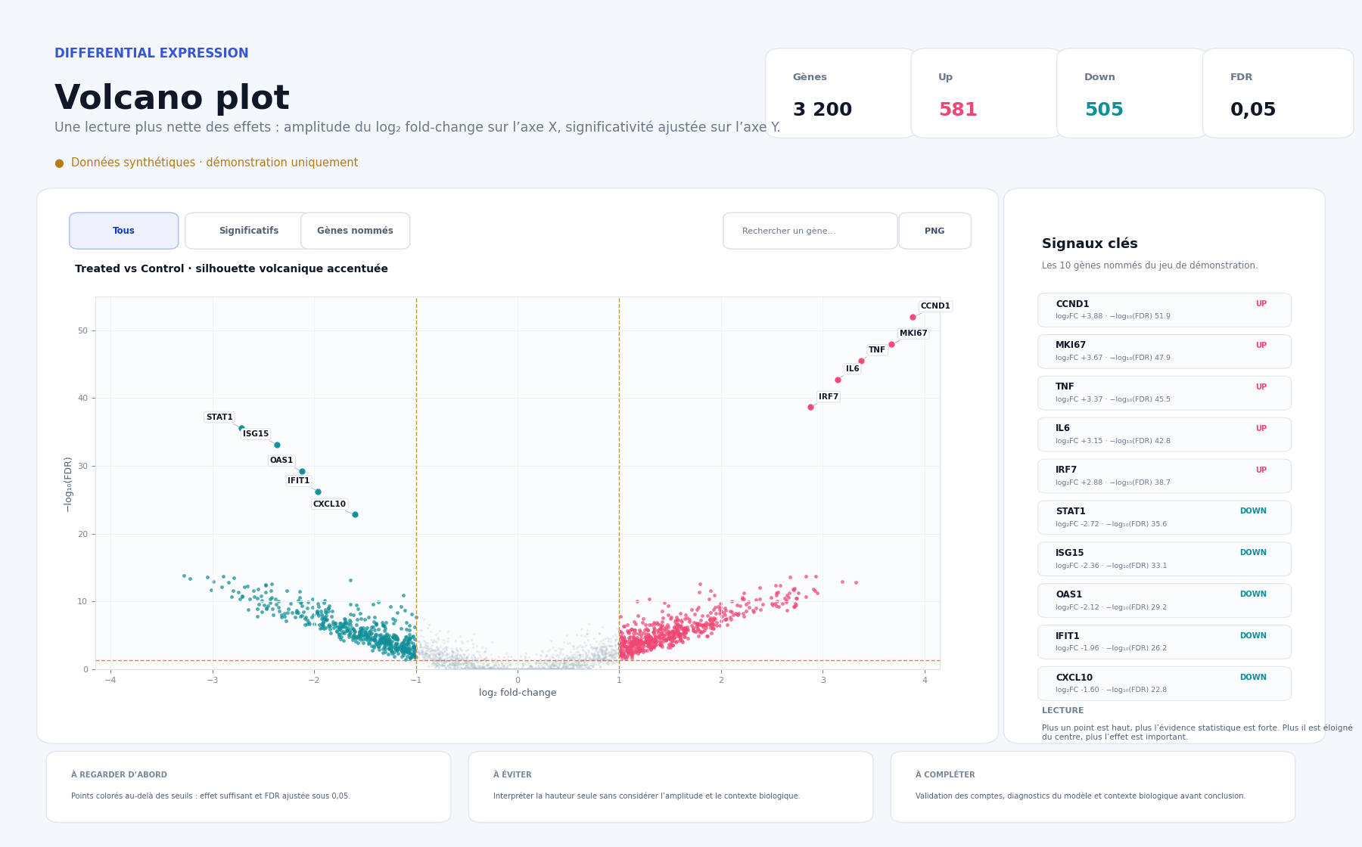Click the Down 505 stat card
Viewport: 1362px width, 847px height.
tap(1132, 93)
